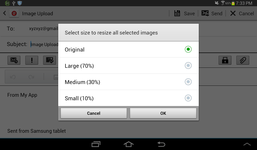Expand the bottom-right up-chevron panel
This screenshot has width=257, height=150.
247,144
